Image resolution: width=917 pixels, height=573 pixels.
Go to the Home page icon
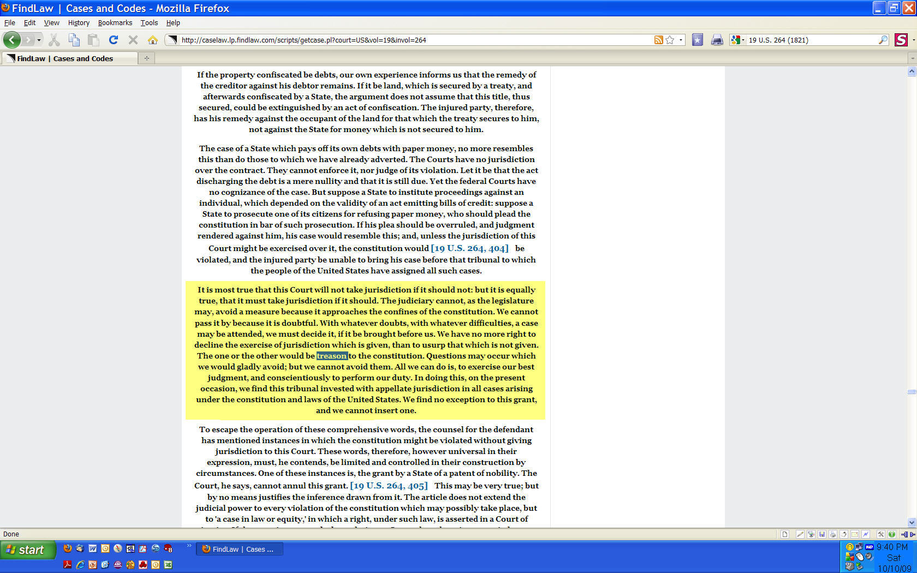tap(153, 40)
